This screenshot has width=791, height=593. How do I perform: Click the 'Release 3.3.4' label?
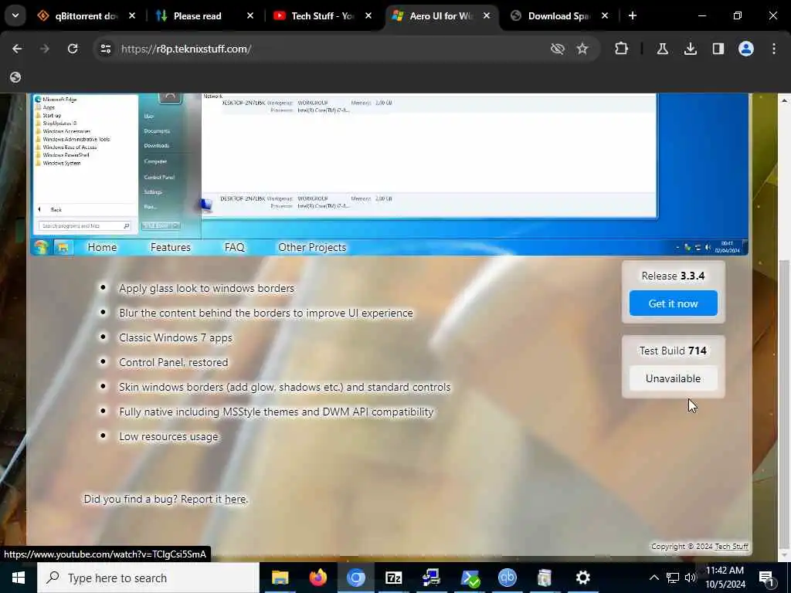point(673,276)
